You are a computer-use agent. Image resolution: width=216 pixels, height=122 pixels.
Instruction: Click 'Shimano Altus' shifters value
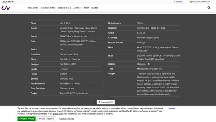(66, 79)
